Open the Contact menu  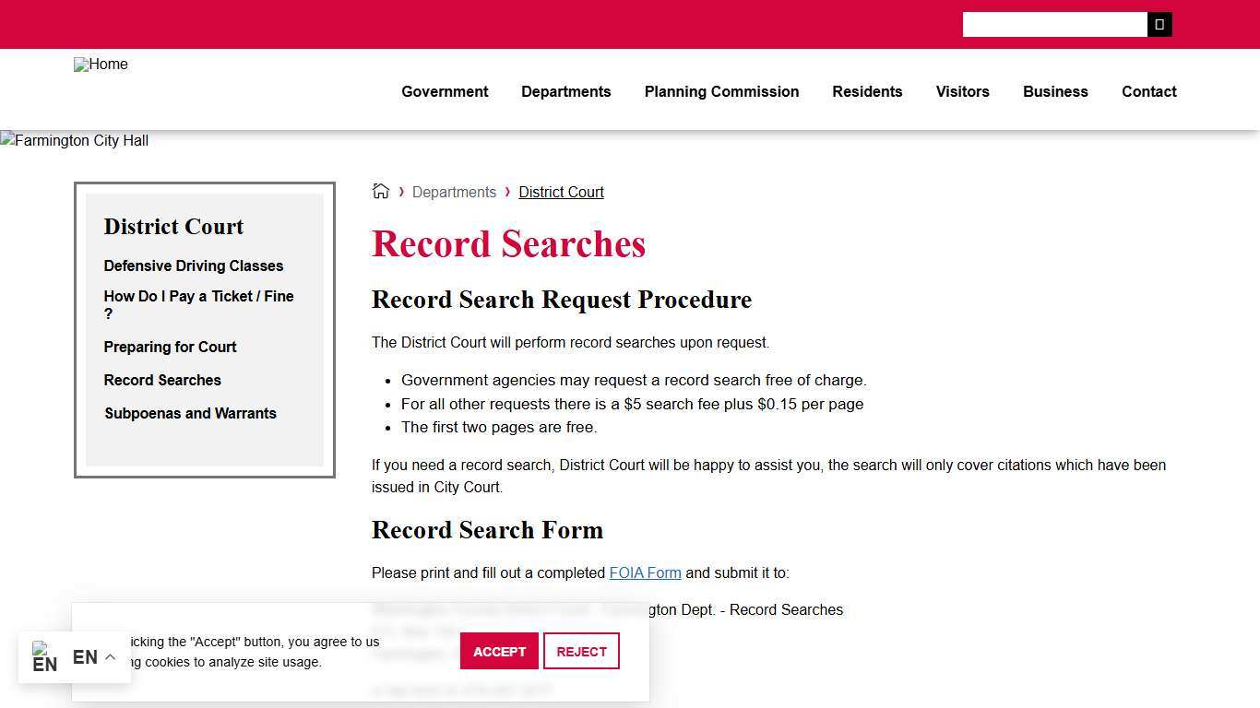click(1148, 91)
